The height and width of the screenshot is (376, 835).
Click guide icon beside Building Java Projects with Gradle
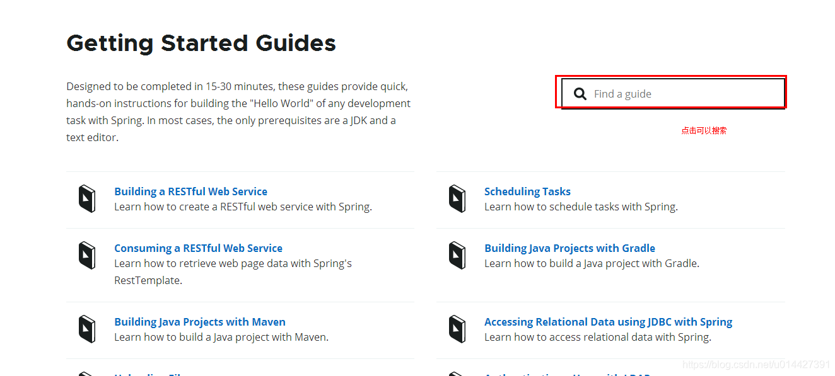[457, 255]
